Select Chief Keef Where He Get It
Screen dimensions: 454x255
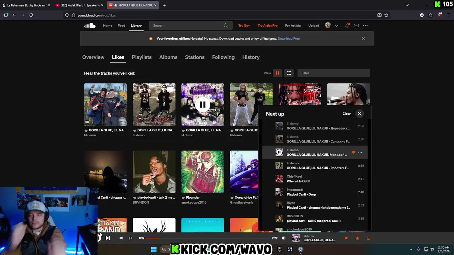[315, 179]
